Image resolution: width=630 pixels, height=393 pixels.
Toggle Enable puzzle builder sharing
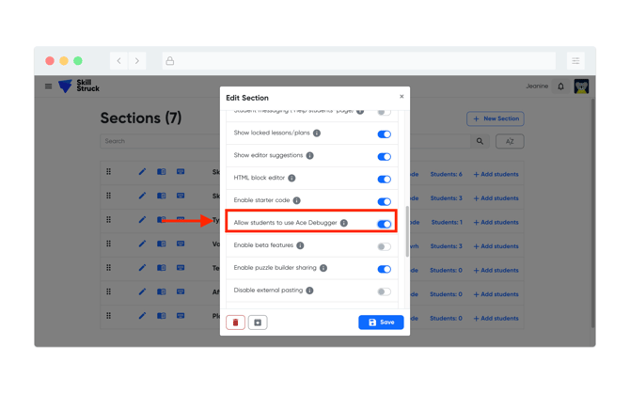coord(384,269)
